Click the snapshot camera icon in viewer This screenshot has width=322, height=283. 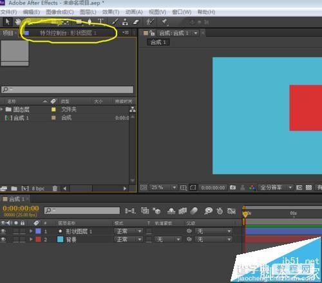(232, 188)
